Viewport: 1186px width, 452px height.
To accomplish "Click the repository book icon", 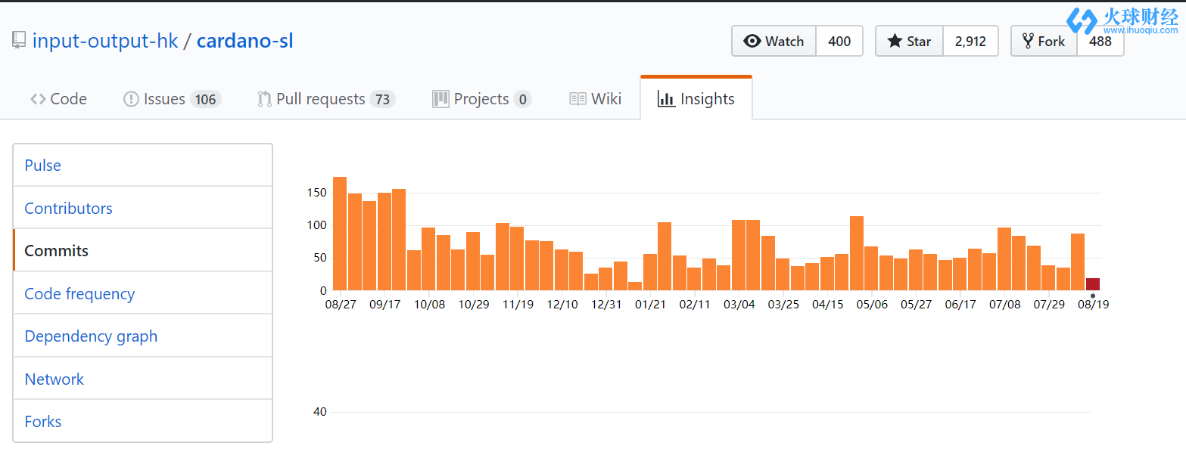I will point(19,41).
